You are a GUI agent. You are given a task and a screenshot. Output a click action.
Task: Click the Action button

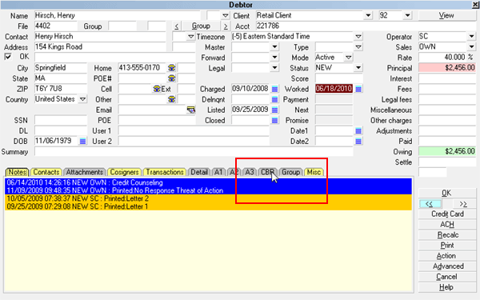coord(446,256)
